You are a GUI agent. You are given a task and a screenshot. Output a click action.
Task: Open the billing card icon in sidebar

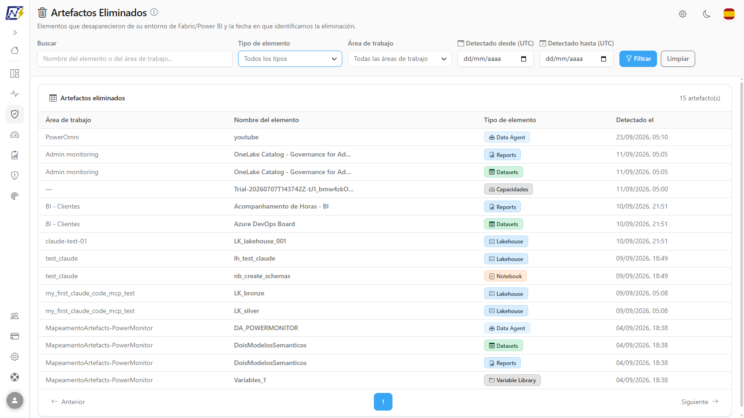tap(15, 336)
